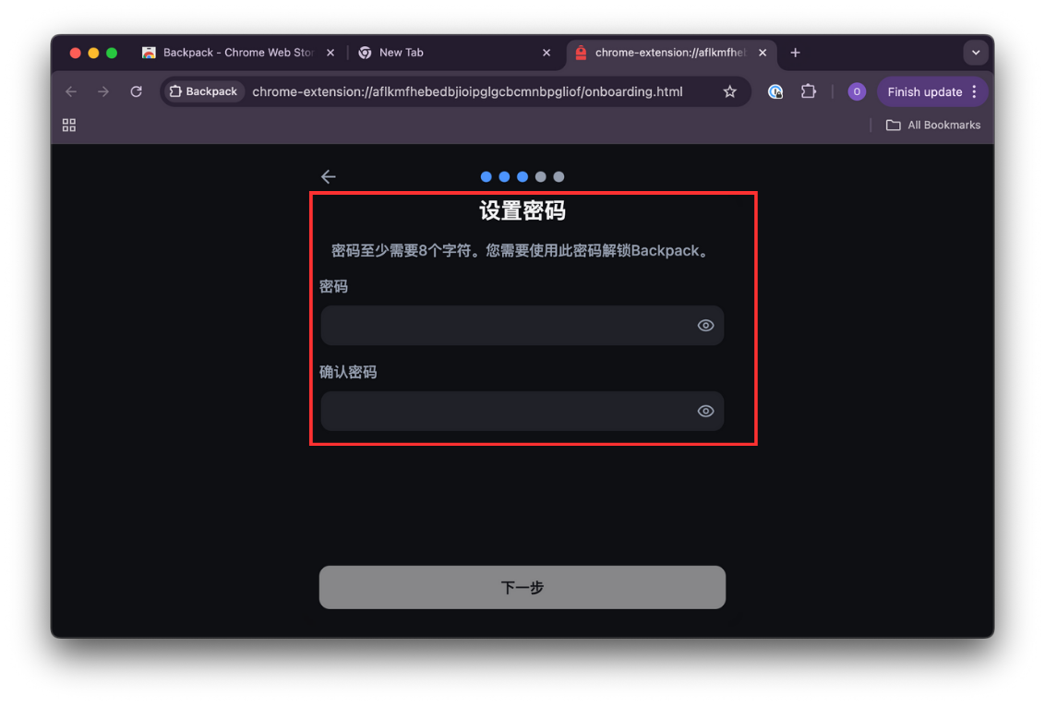Image resolution: width=1045 pixels, height=707 pixels.
Task: Click the red favicon on the chrome-extension tab
Action: click(x=582, y=53)
